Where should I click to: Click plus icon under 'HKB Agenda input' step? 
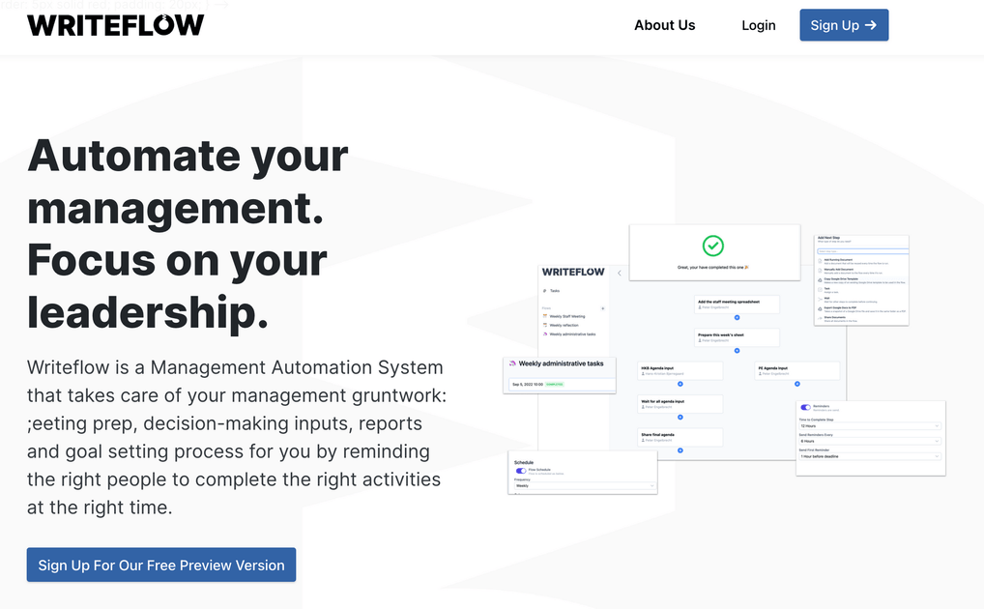click(x=680, y=384)
